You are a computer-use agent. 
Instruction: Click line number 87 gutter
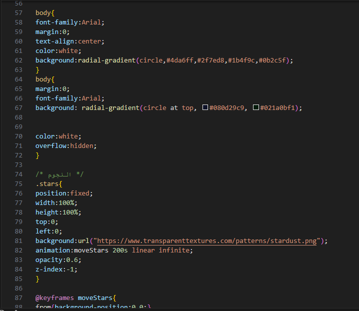click(x=18, y=297)
